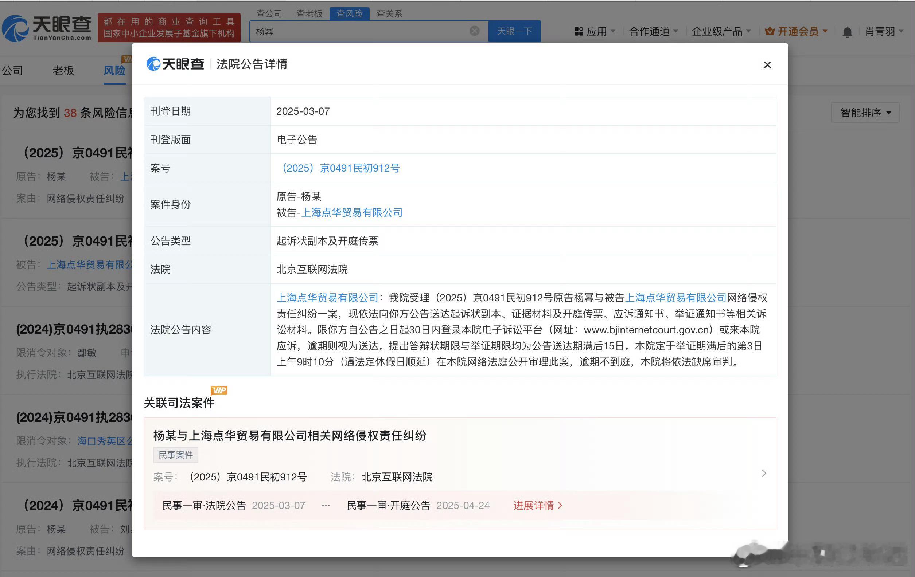Image resolution: width=915 pixels, height=577 pixels.
Task: Expand the 企业级产品 dropdown
Action: (x=721, y=31)
